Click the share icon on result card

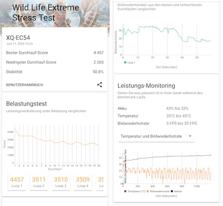[100, 84]
